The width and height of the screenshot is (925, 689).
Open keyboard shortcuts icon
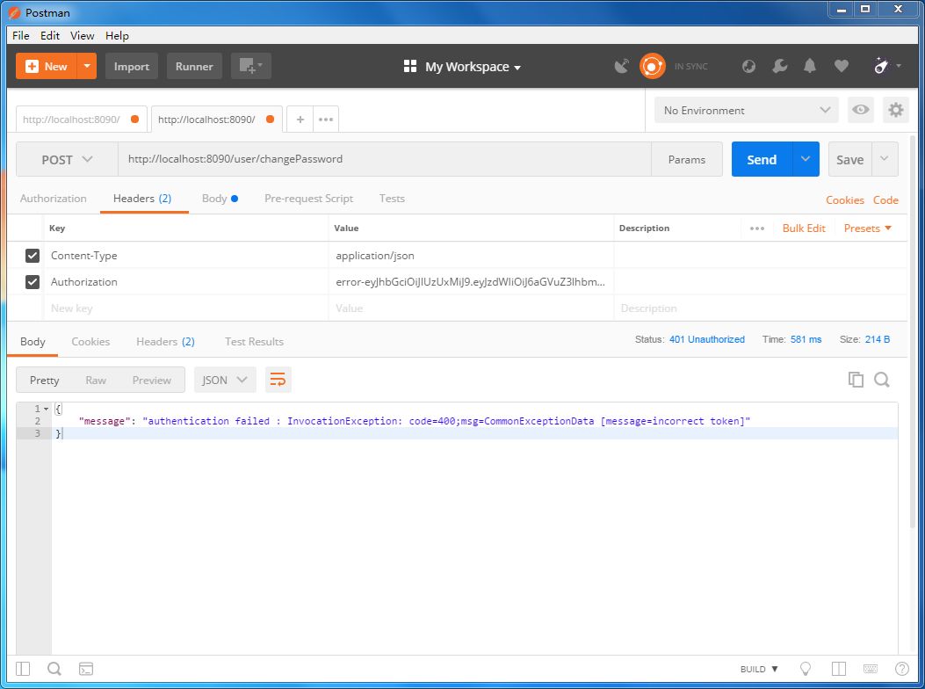[871, 668]
